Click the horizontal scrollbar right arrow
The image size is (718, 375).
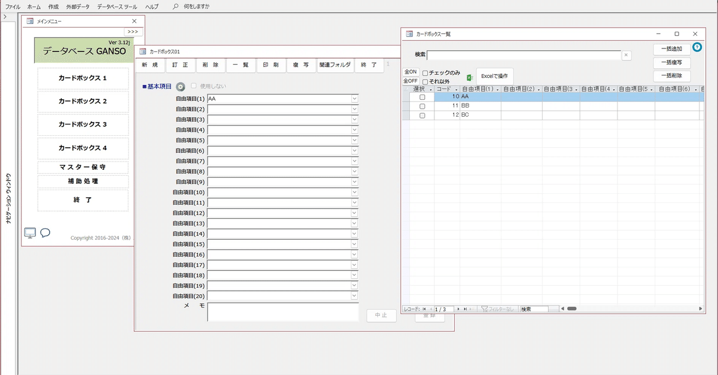point(701,309)
